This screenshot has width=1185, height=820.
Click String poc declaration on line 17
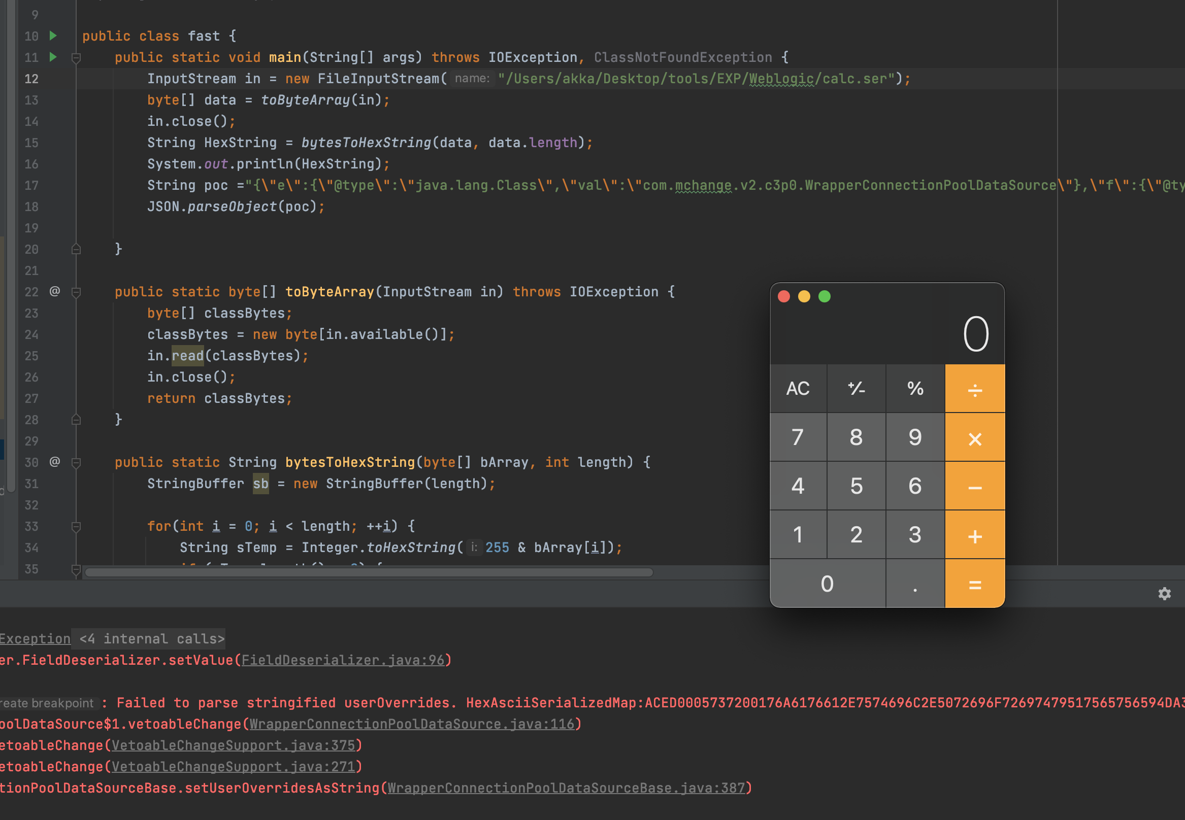[x=188, y=185]
